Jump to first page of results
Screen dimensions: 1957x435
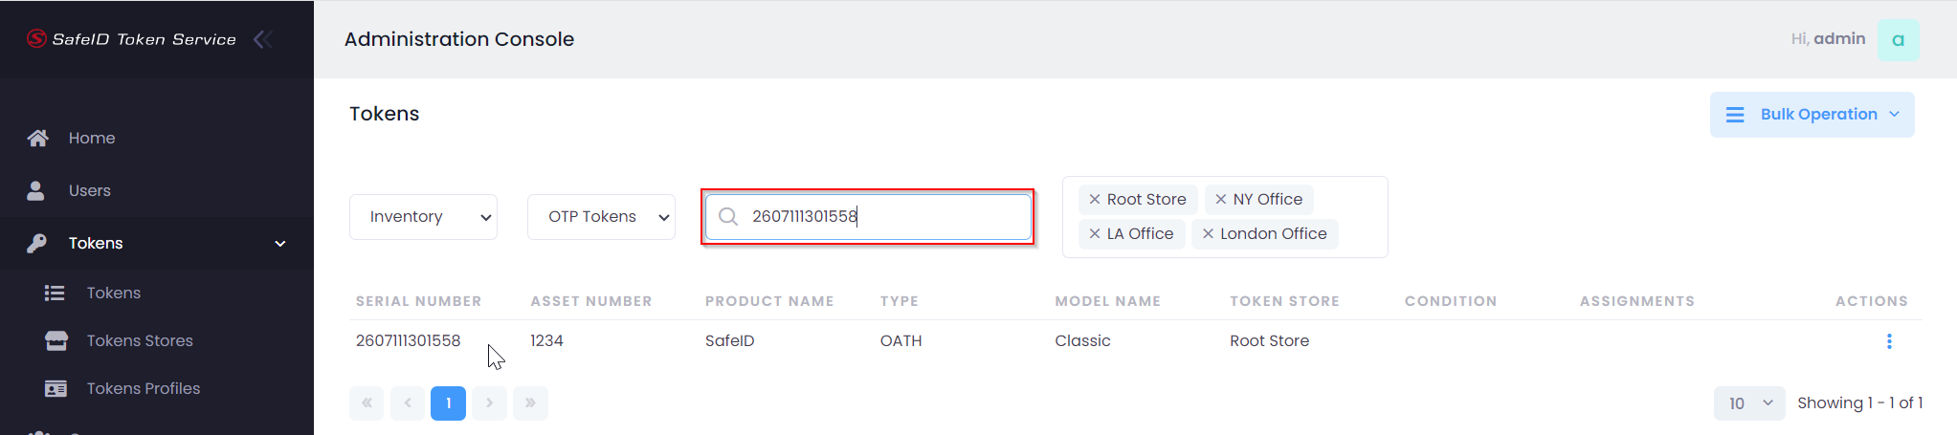coord(367,403)
